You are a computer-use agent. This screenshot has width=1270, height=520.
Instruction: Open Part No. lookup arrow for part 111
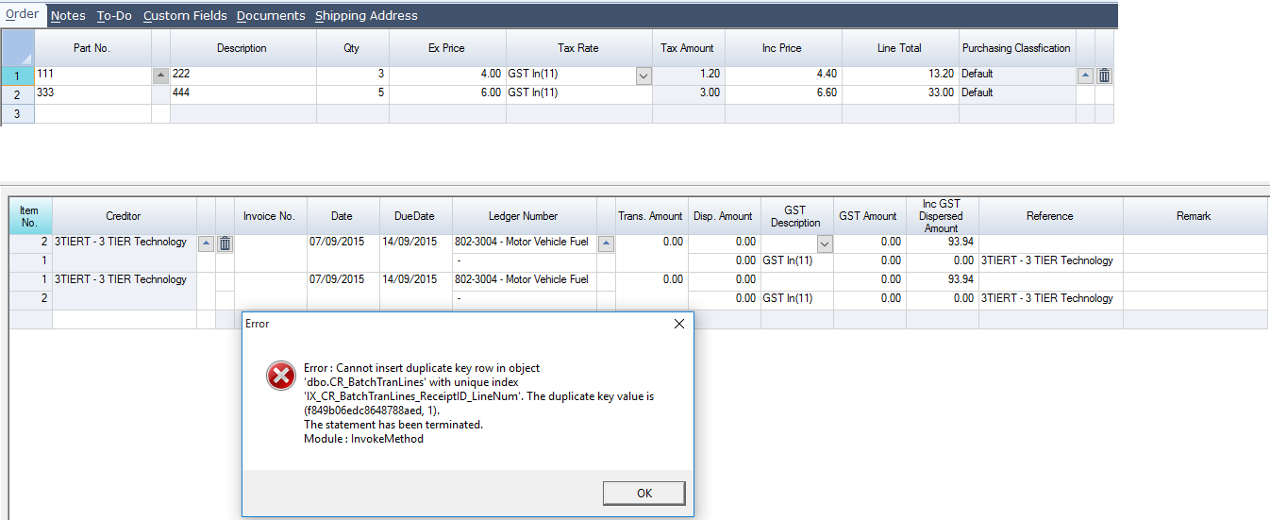click(160, 75)
